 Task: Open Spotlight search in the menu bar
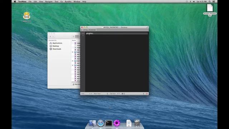point(210,1)
